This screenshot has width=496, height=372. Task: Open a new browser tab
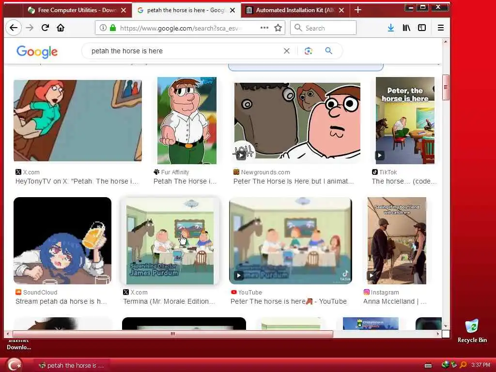(358, 10)
